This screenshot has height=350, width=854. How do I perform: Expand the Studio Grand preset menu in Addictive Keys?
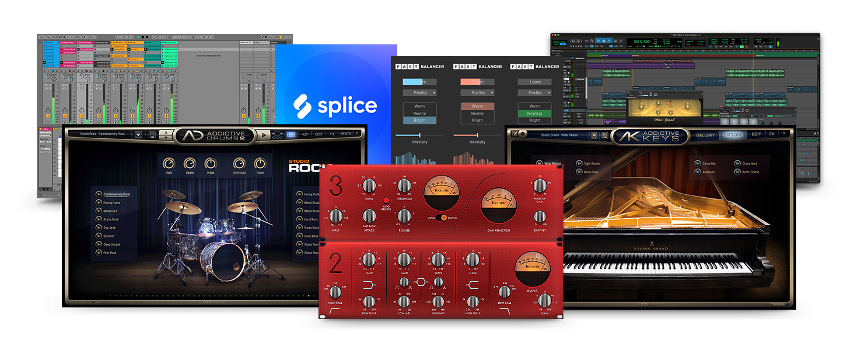tap(595, 134)
